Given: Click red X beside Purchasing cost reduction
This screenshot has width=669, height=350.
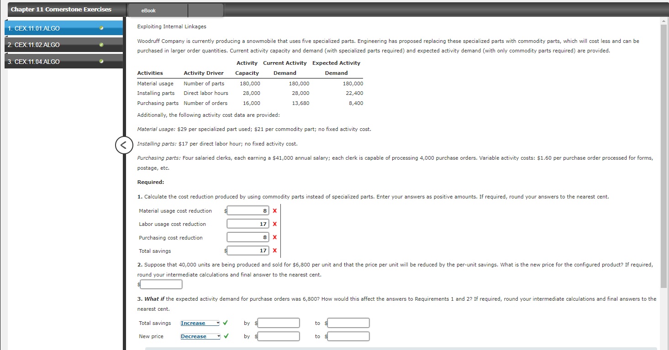Looking at the screenshot, I should click(274, 237).
